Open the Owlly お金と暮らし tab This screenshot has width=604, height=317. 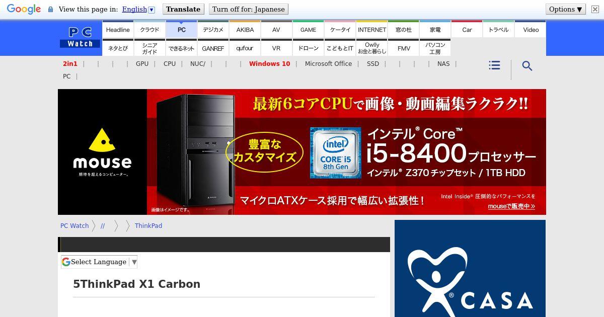coord(371,48)
